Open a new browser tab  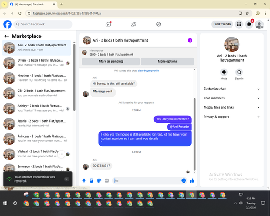click(x=62, y=4)
